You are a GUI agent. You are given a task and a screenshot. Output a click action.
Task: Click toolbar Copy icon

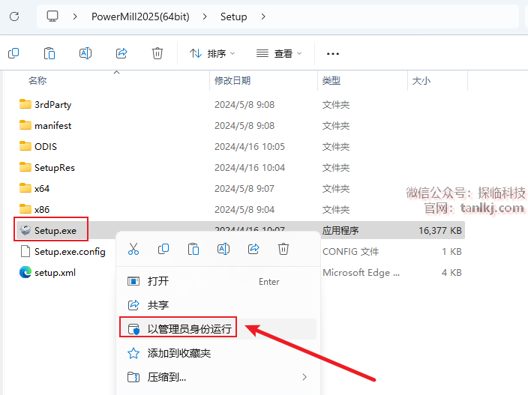click(x=13, y=53)
